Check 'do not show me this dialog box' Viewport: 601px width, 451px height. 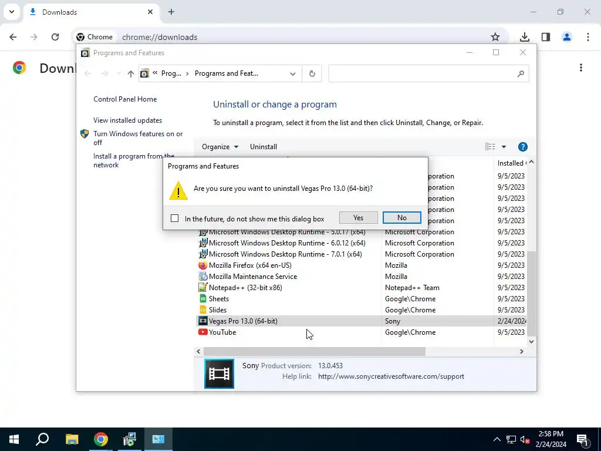(175, 218)
